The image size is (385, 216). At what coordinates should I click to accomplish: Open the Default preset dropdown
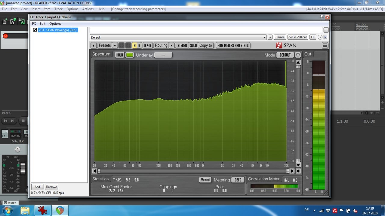point(178,37)
